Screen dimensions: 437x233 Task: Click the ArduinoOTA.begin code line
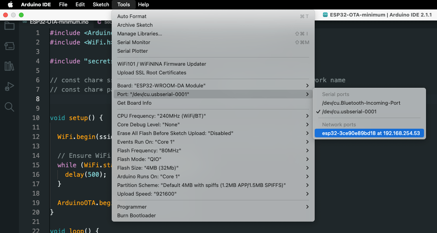85,203
